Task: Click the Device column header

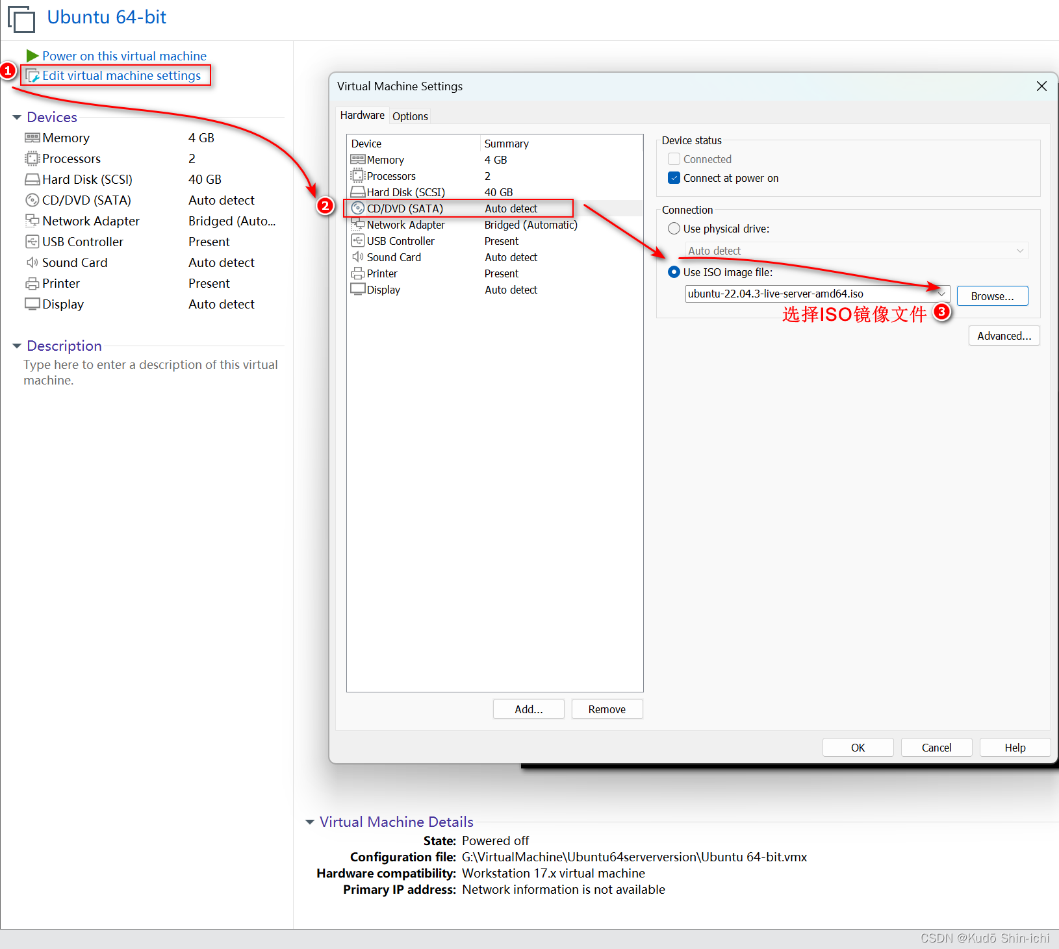Action: [414, 144]
